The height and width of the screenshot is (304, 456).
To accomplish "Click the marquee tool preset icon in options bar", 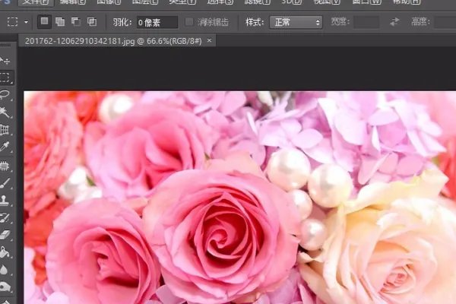I will pos(12,22).
